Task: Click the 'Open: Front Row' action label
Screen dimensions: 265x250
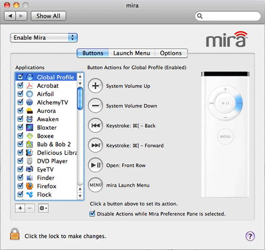Action: click(x=126, y=165)
